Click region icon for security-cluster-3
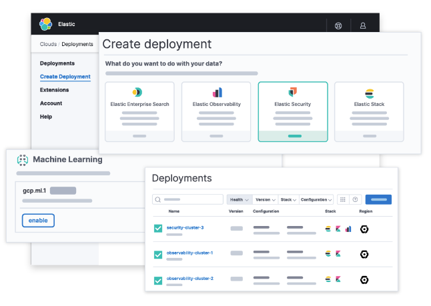 [x=364, y=229]
